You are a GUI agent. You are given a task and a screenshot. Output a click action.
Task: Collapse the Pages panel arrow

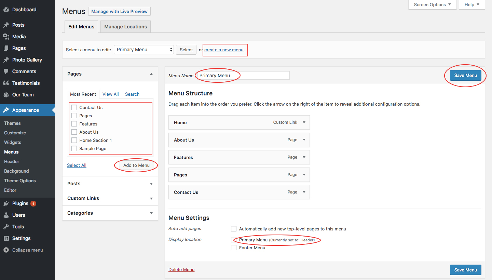[x=151, y=74]
